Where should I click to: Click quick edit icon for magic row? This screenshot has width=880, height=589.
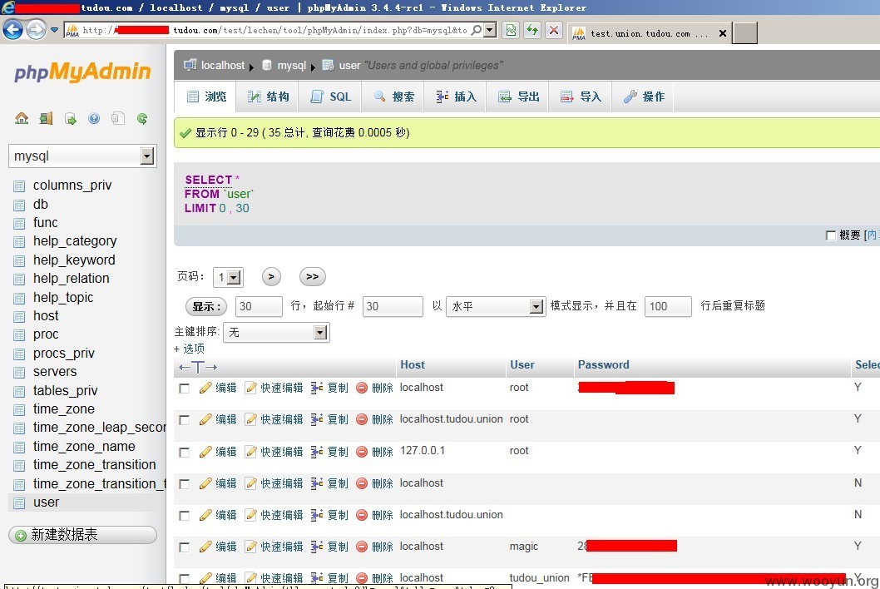point(251,547)
